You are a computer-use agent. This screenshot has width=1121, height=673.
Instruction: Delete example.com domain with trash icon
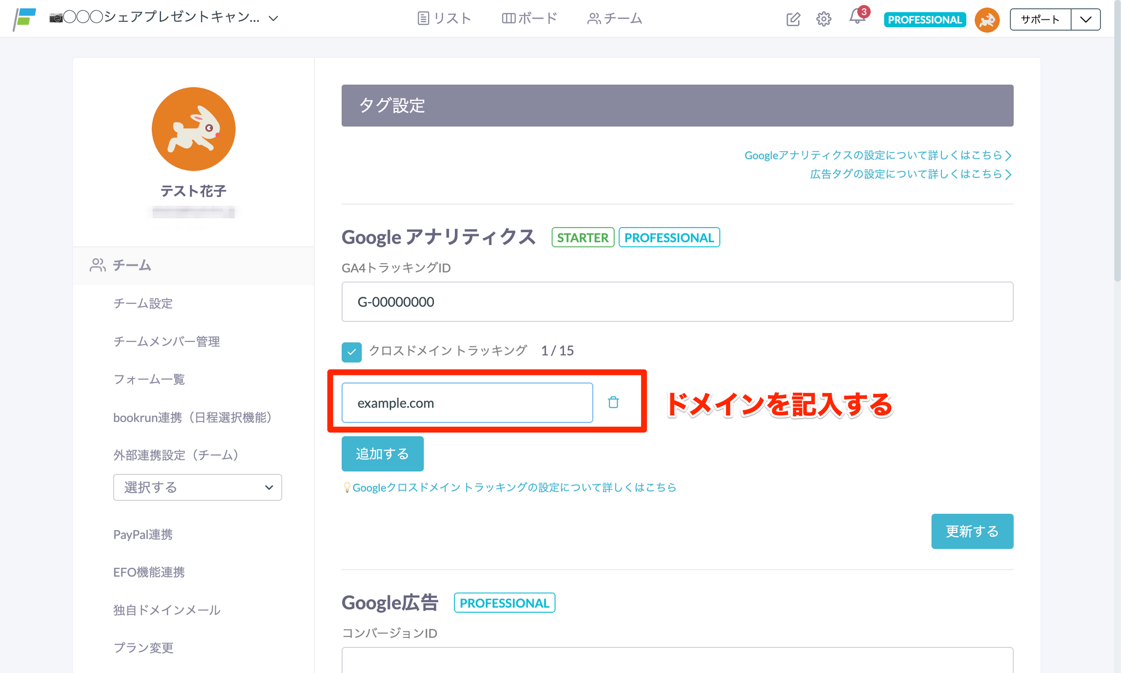point(613,402)
